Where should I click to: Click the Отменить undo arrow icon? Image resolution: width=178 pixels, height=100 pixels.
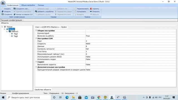point(91,12)
